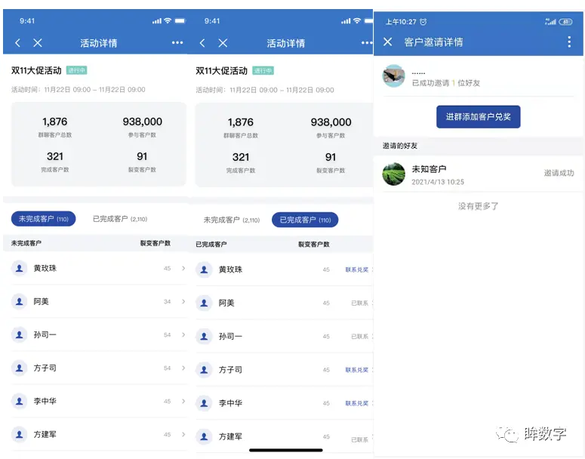Screen dimensions: 585x459
Task: Expand 孙司一 row chevron in left list
Action: click(183, 334)
